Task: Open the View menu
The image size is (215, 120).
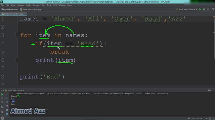Action: 13,5
